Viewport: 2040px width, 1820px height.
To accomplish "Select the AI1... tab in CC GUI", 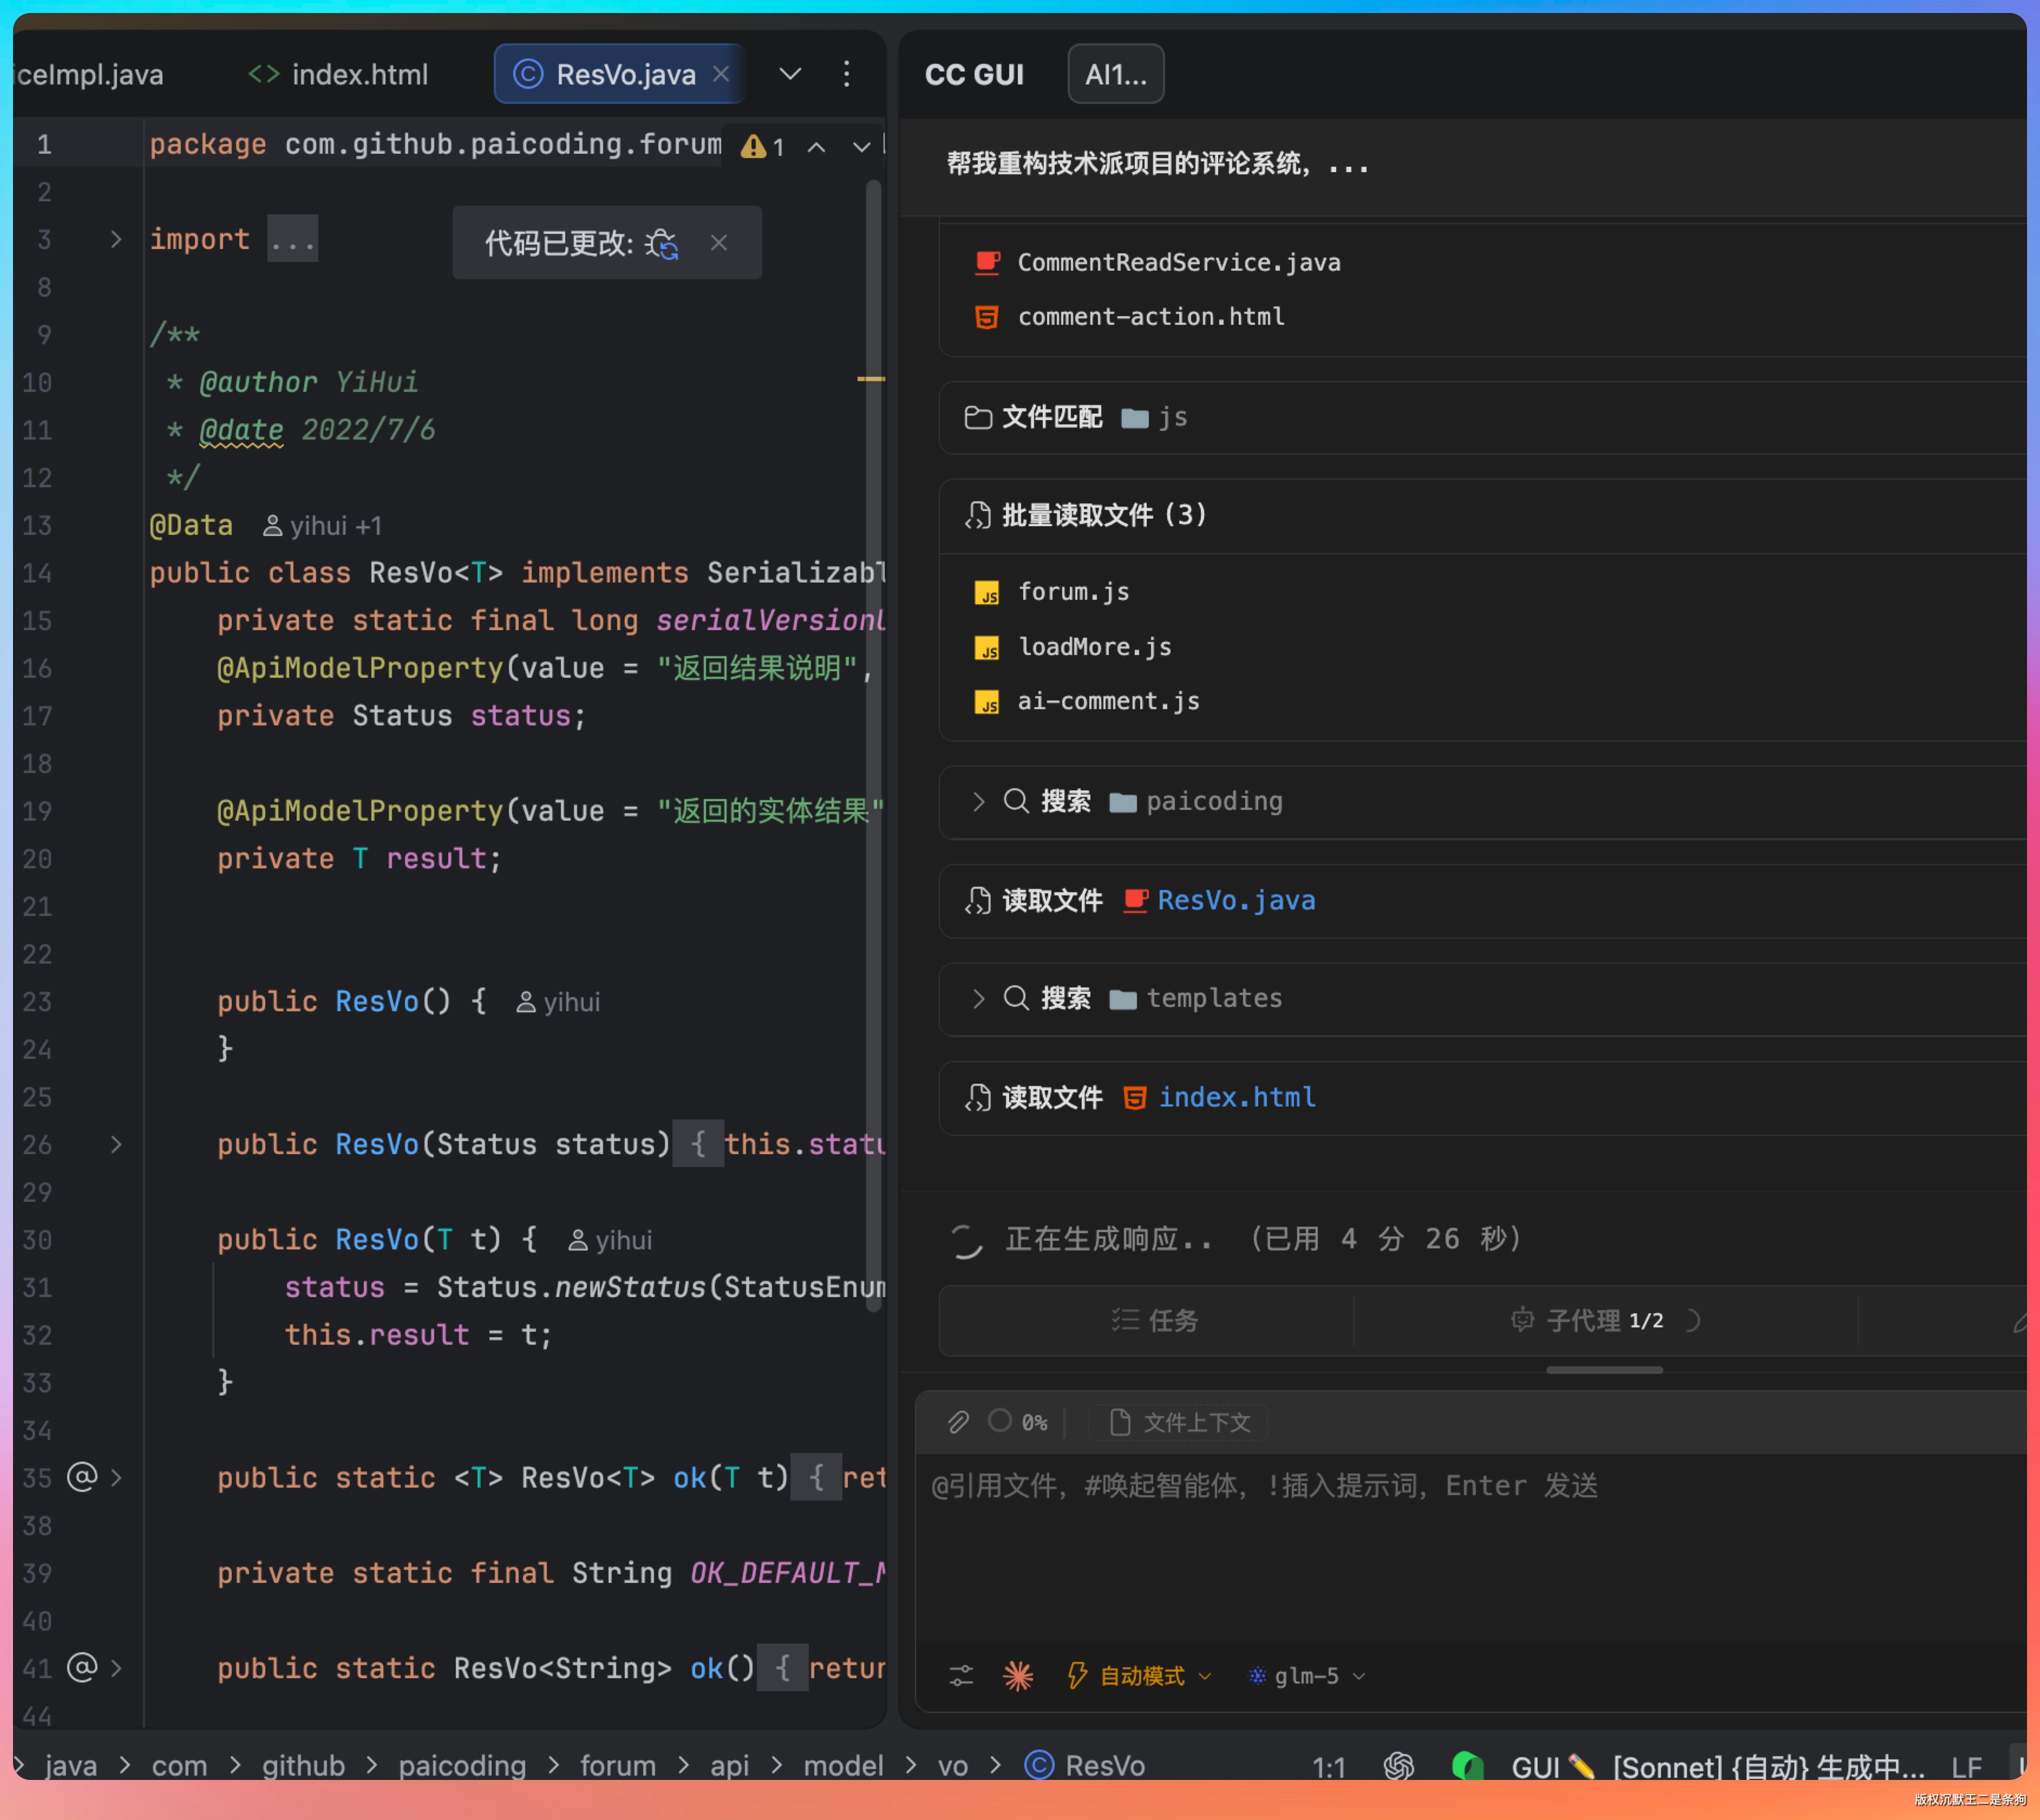I will click(x=1115, y=74).
